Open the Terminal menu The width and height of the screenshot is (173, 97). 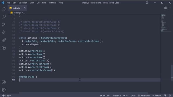point(52,3)
